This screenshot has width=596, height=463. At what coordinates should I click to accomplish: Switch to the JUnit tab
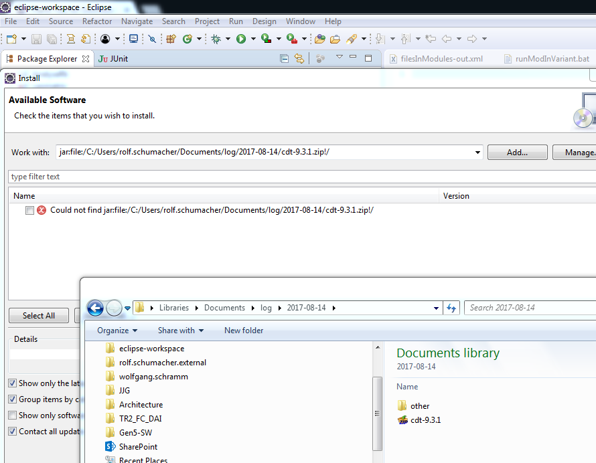[113, 59]
